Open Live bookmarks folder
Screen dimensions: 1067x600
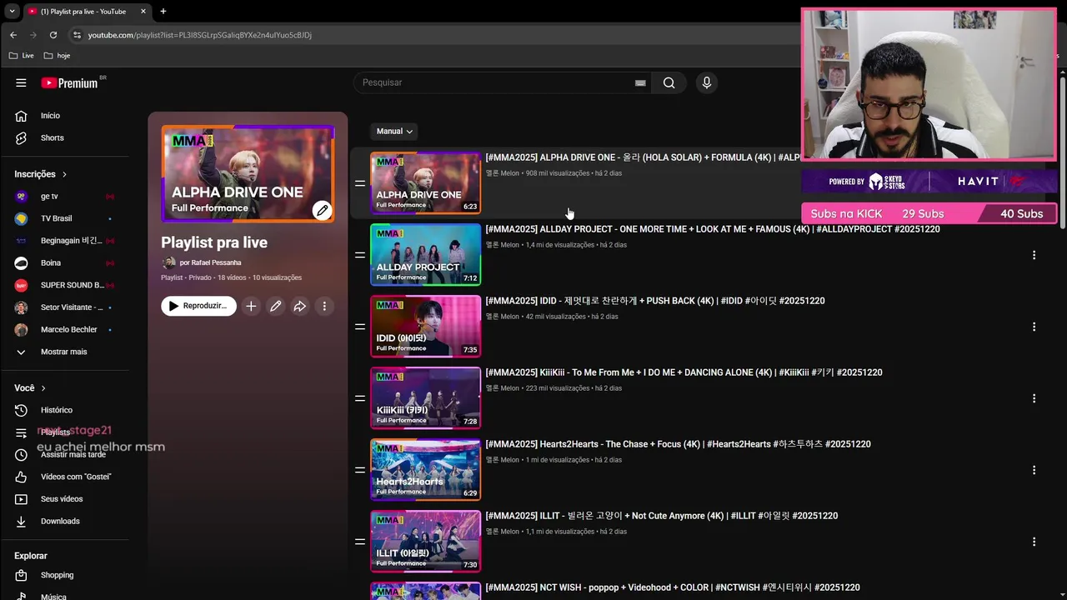coord(22,56)
